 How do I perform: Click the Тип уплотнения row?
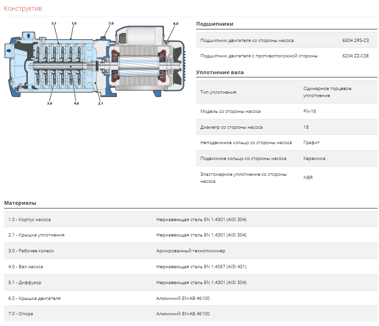point(287,92)
